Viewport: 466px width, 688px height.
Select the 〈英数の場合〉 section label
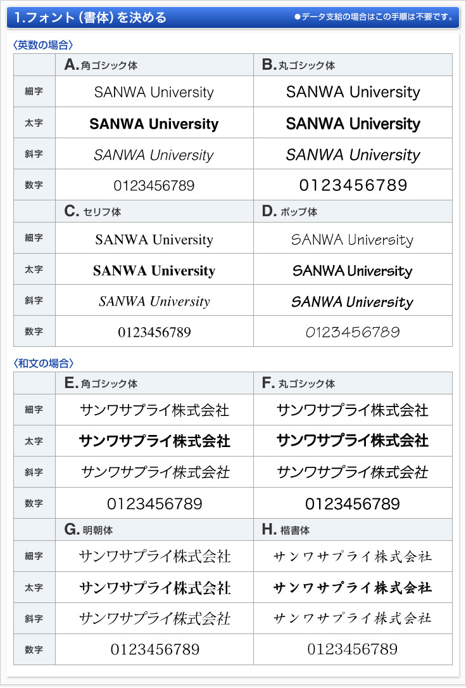point(44,44)
